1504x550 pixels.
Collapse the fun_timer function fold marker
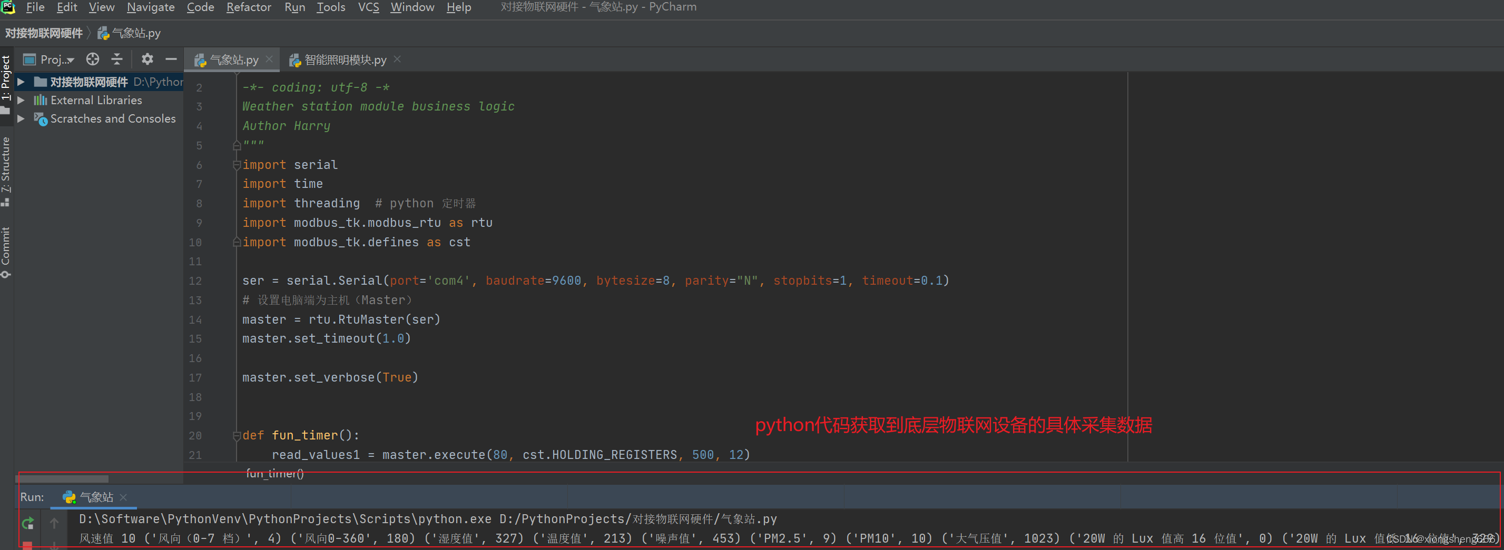coord(237,436)
